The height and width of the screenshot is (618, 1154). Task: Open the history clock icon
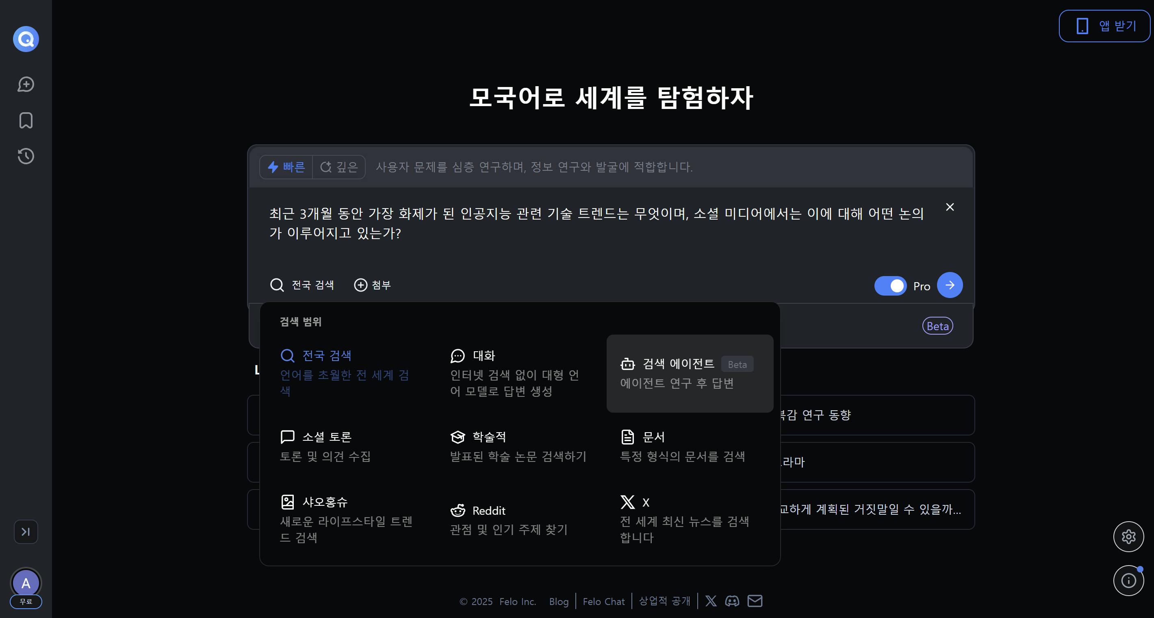click(x=26, y=156)
